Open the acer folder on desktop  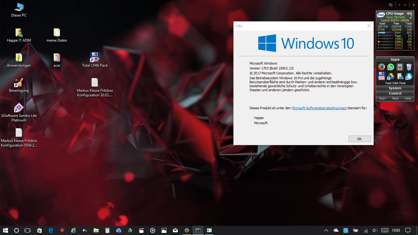pyautogui.click(x=57, y=60)
